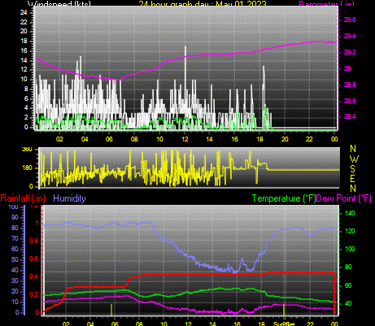This screenshot has height=326, width=375.
Task: Click 29.6 on the barometer scale
Action: (x=350, y=20)
